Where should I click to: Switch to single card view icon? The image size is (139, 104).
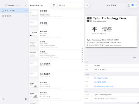click(129, 5)
